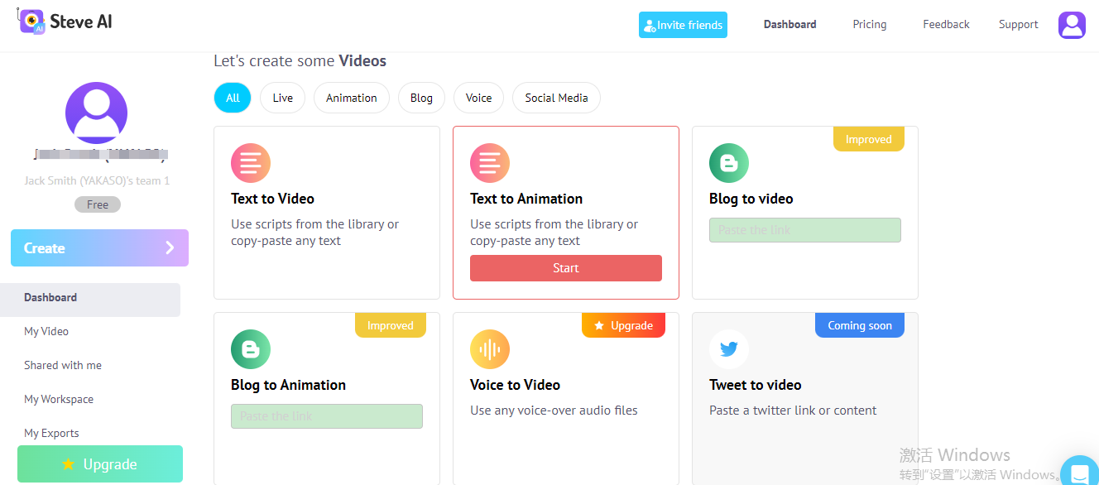Open the Pricing page
The width and height of the screenshot is (1099, 485).
870,24
